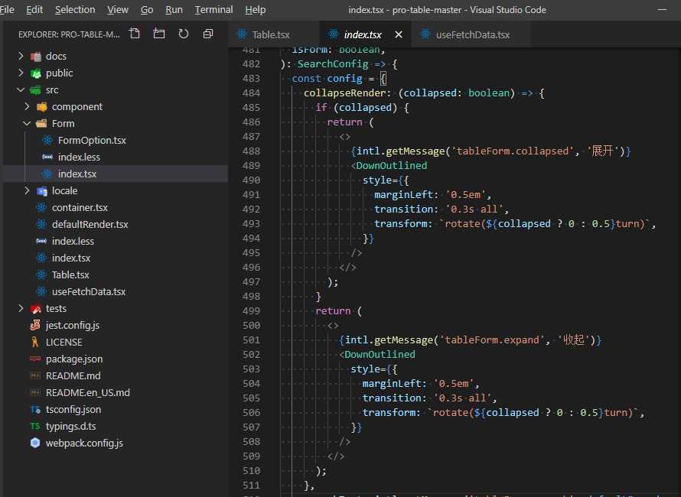Screen dimensions: 681x497
Task: Click the webpack.config.js file icon
Action: point(35,443)
